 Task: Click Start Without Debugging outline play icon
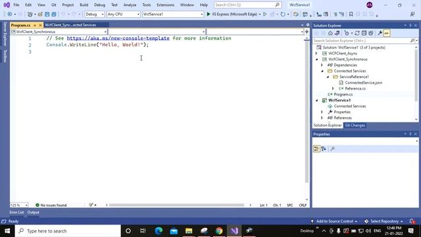[x=264, y=14]
